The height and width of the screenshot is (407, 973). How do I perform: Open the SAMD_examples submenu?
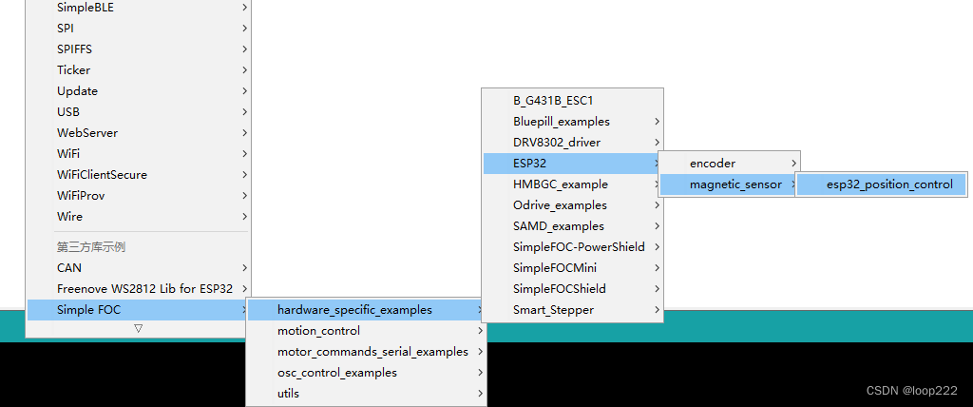coord(572,226)
